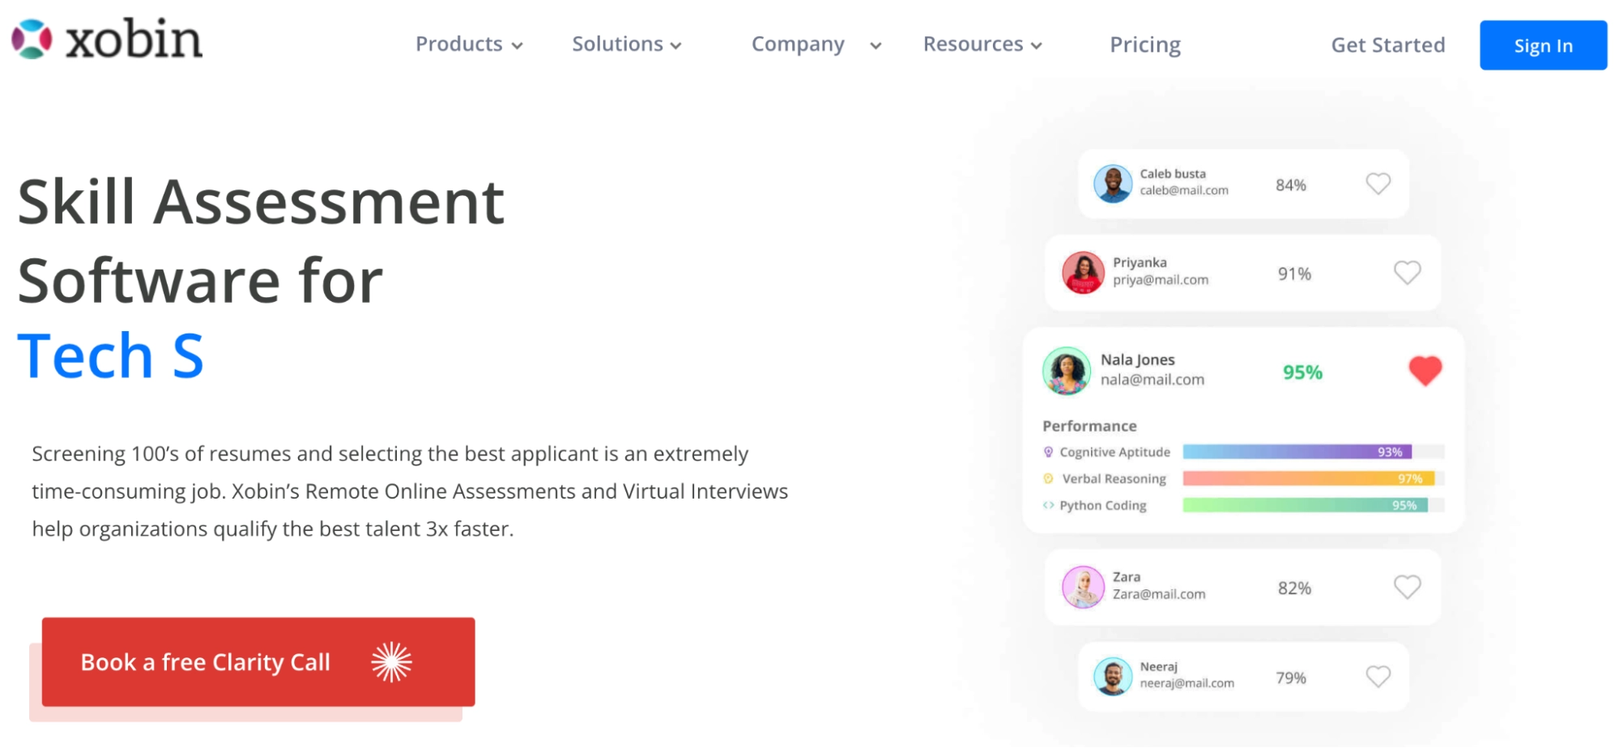1619x748 pixels.
Task: Click the neeraj@mail.com email
Action: pos(1187,683)
